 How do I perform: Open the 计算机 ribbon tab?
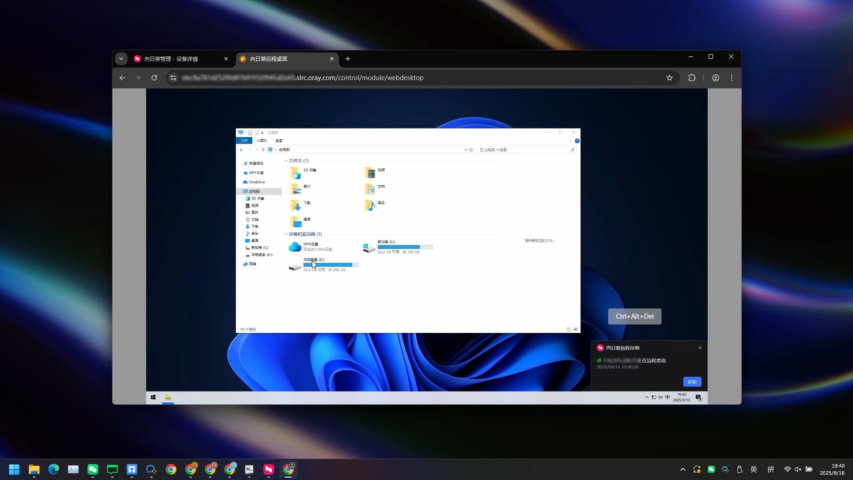tap(261, 141)
